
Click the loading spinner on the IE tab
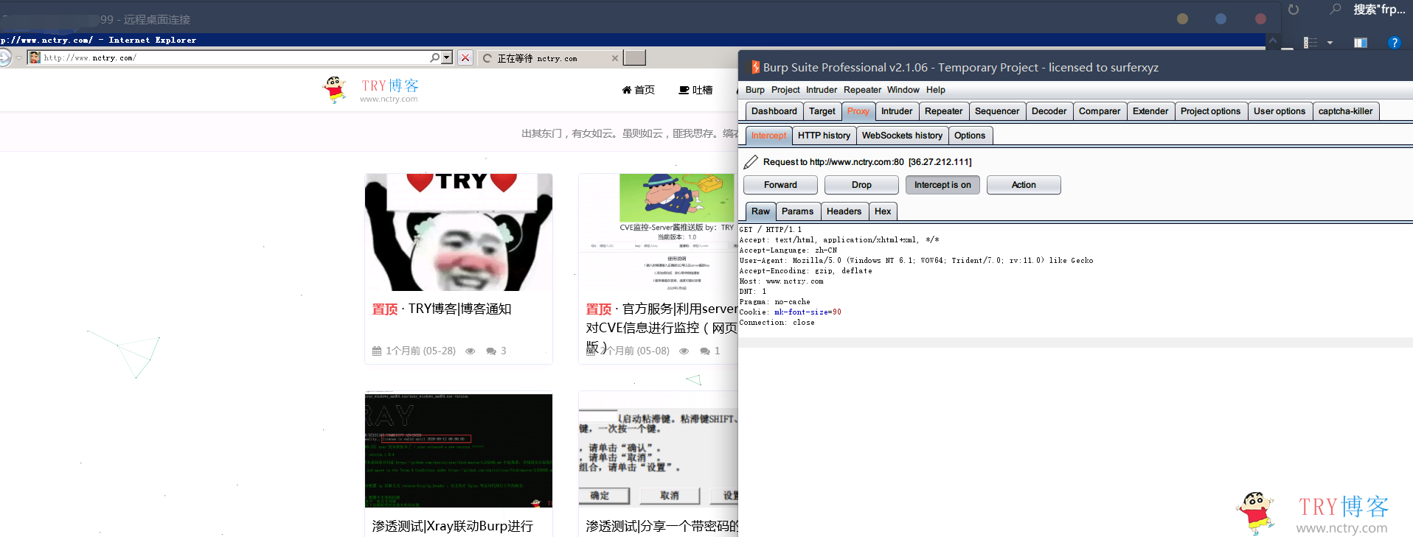tap(487, 58)
